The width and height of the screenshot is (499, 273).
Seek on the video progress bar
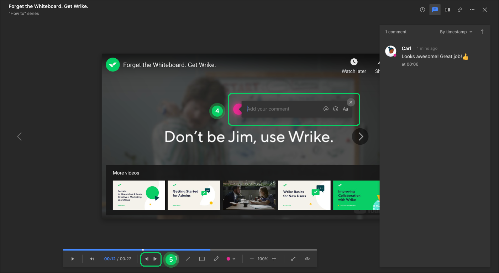point(190,250)
